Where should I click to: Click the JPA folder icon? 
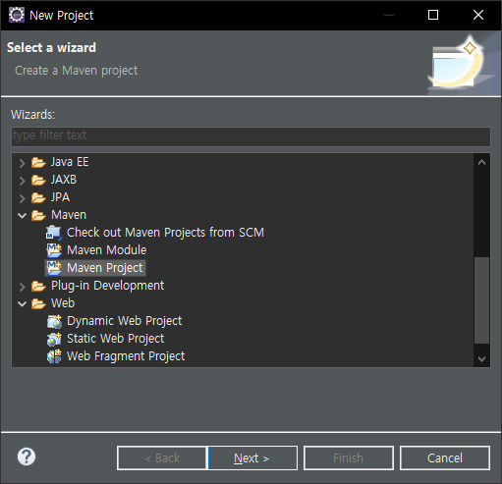[38, 197]
